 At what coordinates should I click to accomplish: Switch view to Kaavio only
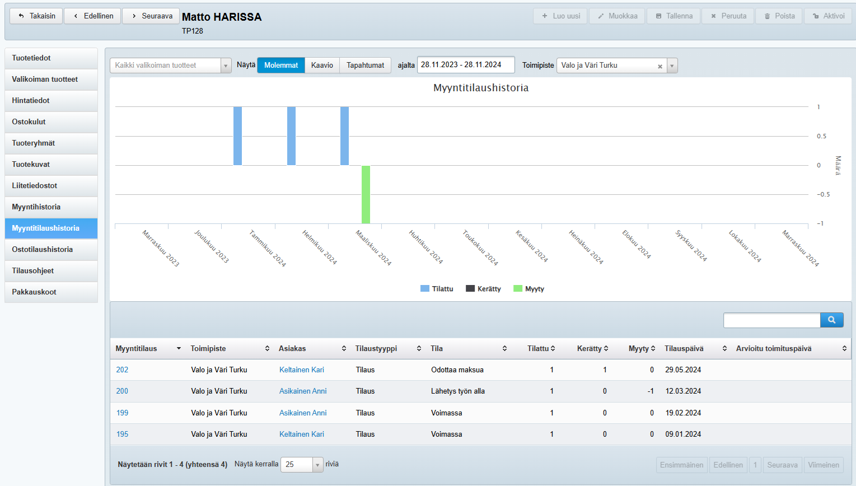coord(322,66)
